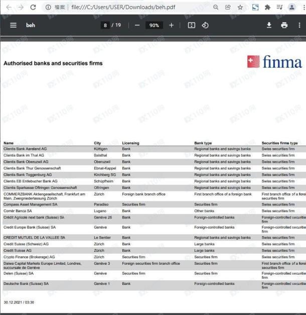Click Clientis Bank im Thal AG

(x=24, y=155)
